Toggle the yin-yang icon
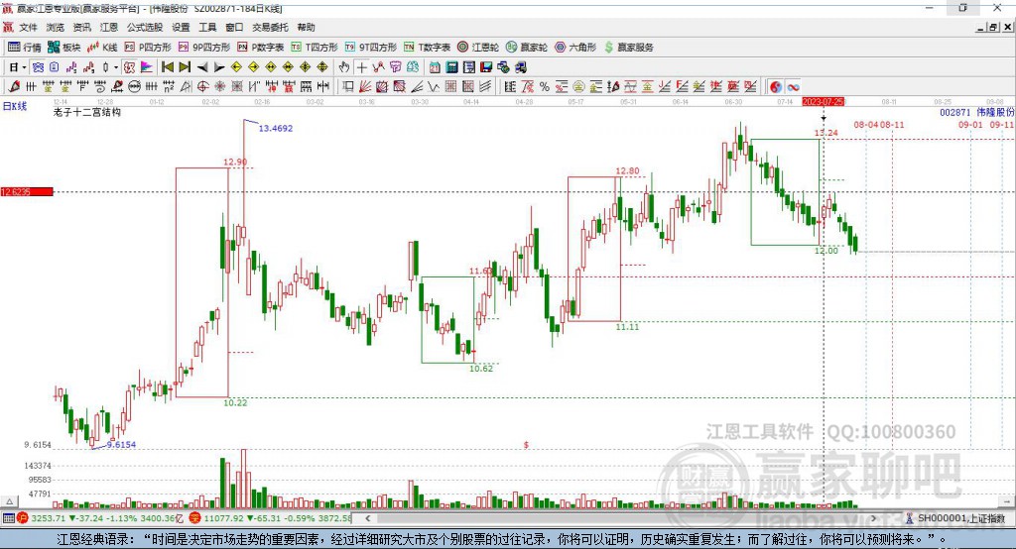1016x549 pixels. pos(776,87)
